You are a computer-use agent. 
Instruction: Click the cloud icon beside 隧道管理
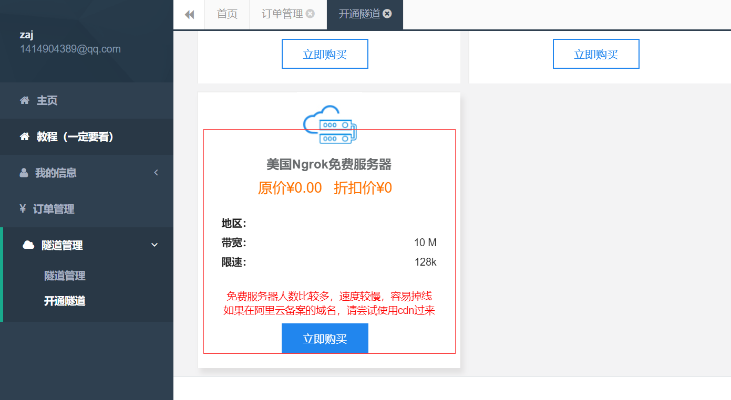[28, 245]
